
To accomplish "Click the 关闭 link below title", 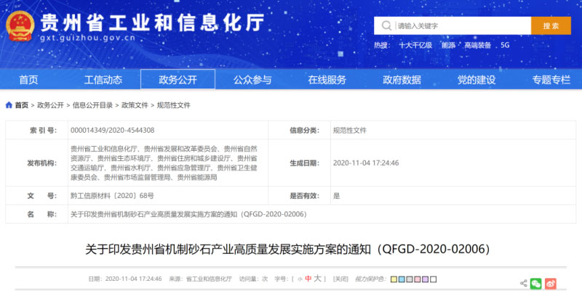I will click(340, 279).
